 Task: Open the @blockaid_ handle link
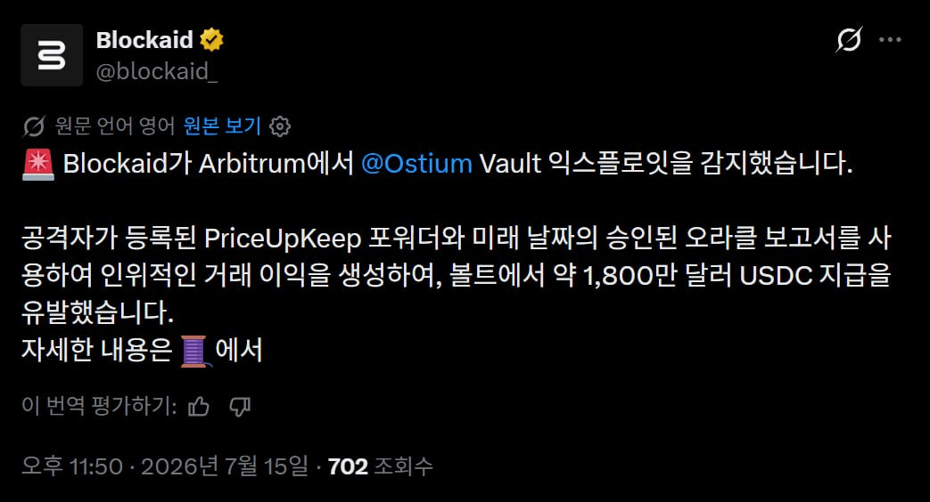click(157, 71)
